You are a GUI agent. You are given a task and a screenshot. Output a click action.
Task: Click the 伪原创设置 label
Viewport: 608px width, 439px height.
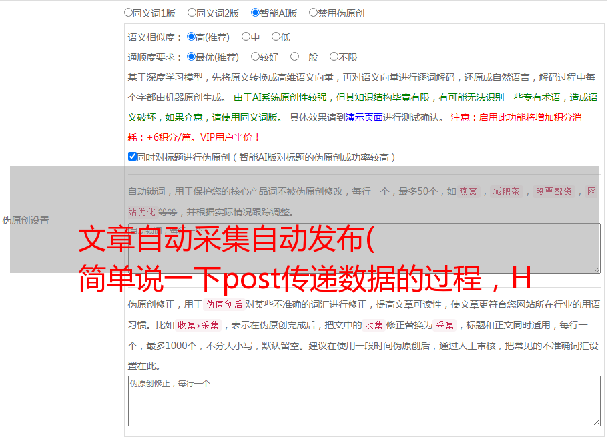tap(26, 220)
